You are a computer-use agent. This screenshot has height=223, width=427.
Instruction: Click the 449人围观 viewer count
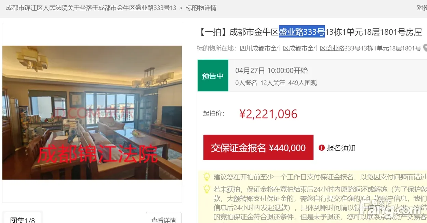pos(303,83)
